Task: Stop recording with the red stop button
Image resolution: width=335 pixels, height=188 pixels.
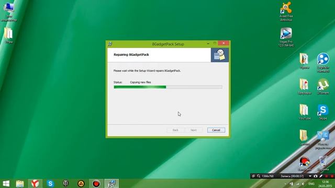Action: click(332, 177)
